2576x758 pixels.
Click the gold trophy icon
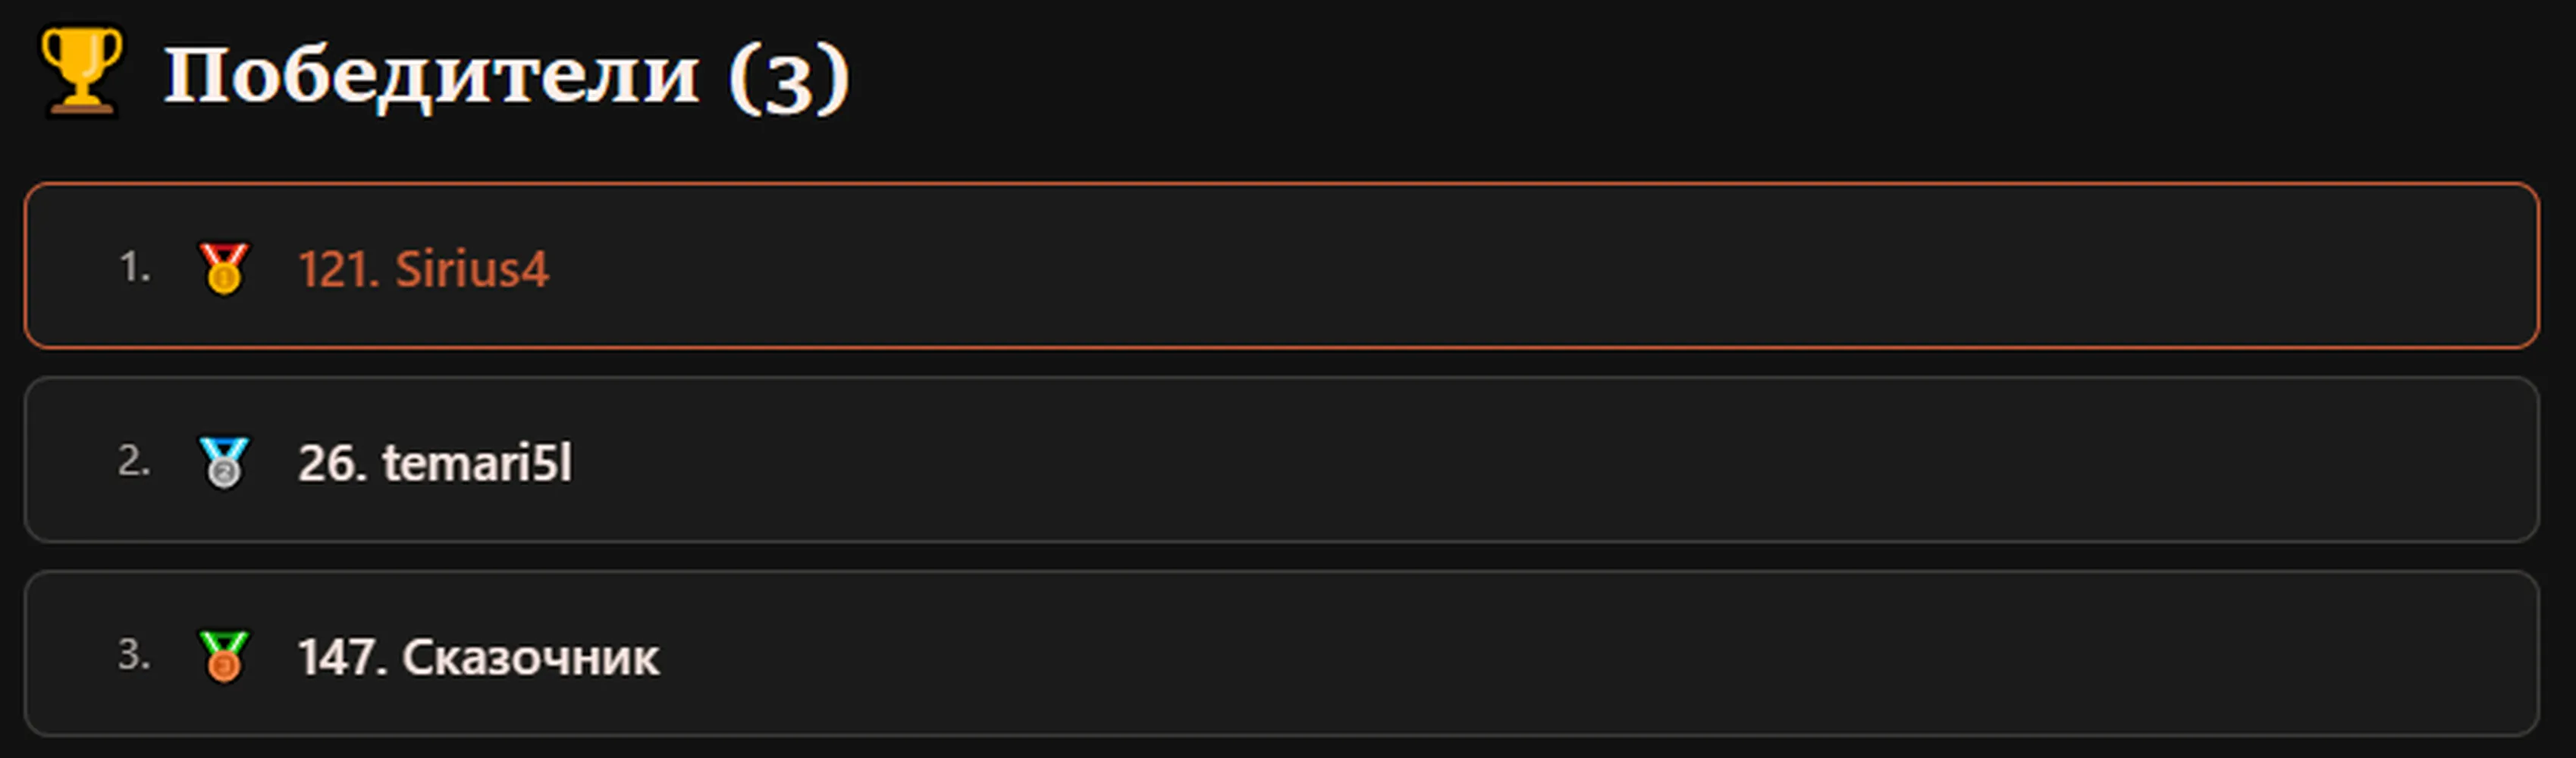click(x=81, y=72)
